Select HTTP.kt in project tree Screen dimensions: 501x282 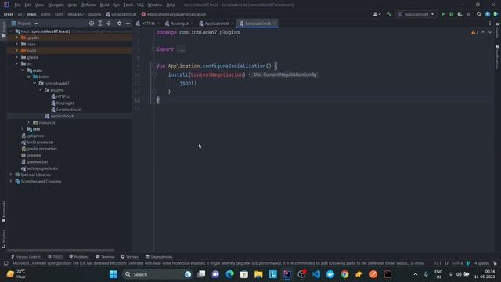point(63,96)
